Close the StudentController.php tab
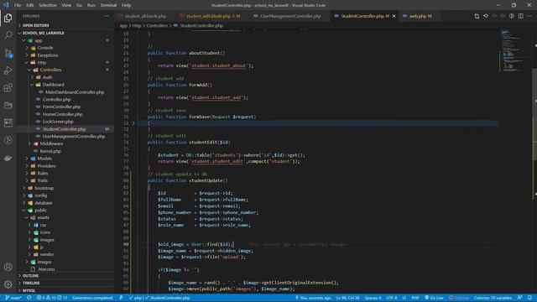Viewport: 537px width, 302px height. (394, 16)
